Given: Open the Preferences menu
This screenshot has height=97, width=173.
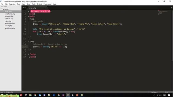Looking at the screenshot, I should (48, 4).
